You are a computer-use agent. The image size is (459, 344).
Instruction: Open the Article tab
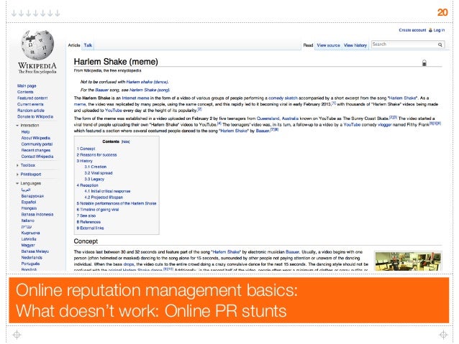coord(74,45)
